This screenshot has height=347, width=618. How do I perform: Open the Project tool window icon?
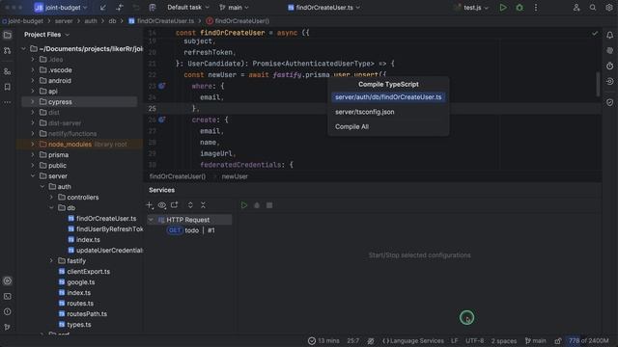(x=8, y=35)
